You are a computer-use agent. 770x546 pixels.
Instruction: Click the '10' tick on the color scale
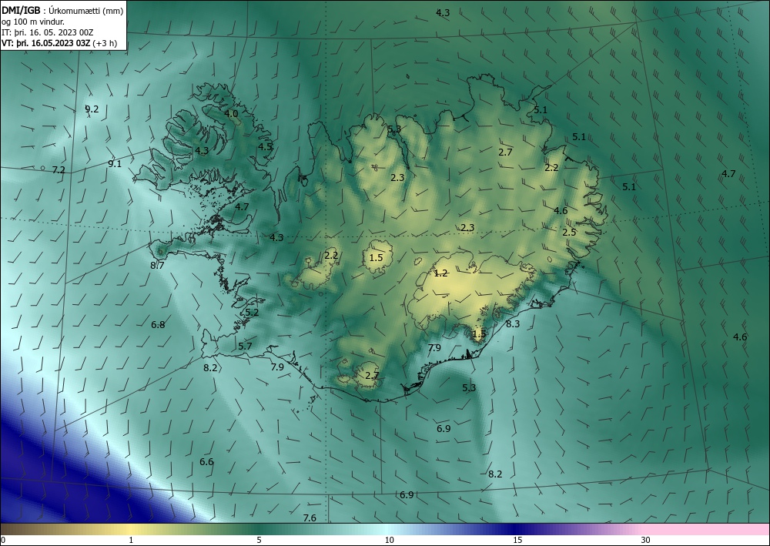tap(389, 540)
